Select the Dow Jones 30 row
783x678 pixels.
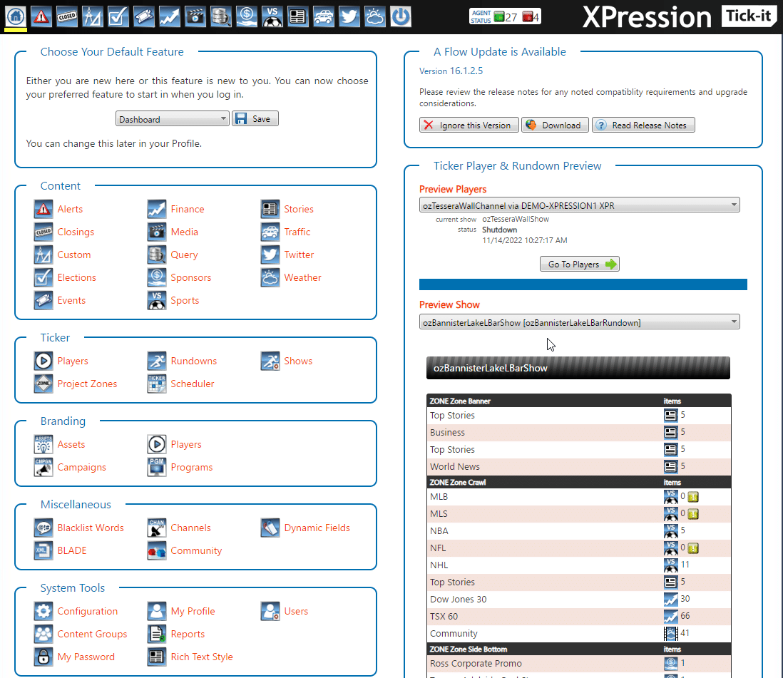(579, 599)
